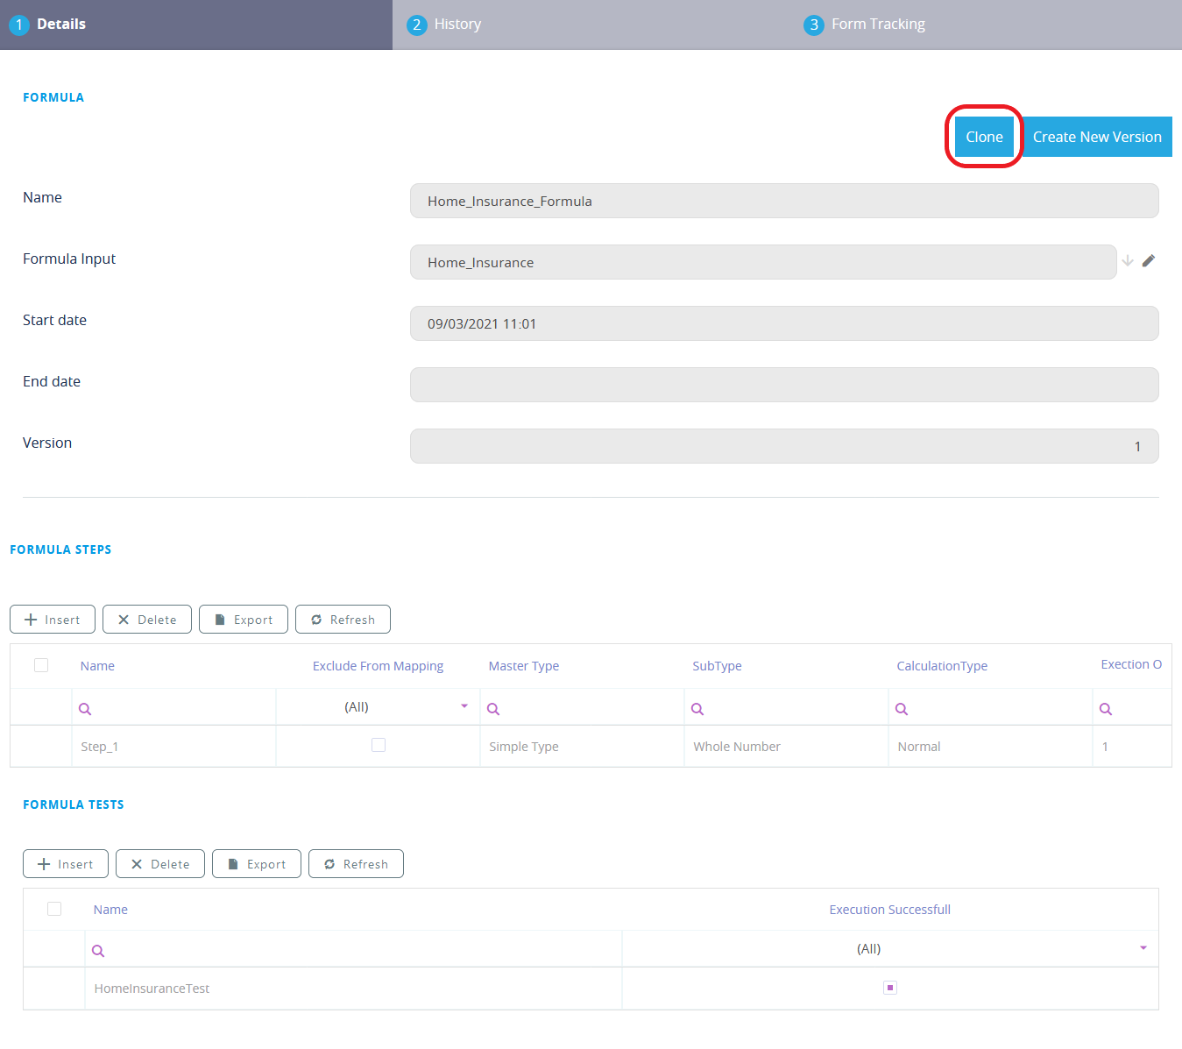Toggle select-all checkbox in Formula Tests header
Image resolution: width=1182 pixels, height=1049 pixels.
coord(54,909)
